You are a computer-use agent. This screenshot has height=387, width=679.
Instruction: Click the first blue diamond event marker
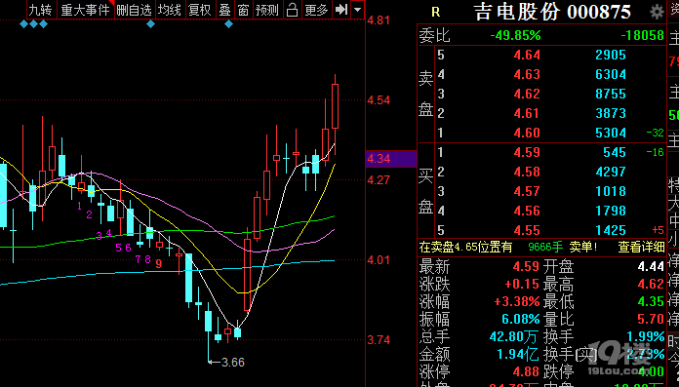coord(23,24)
